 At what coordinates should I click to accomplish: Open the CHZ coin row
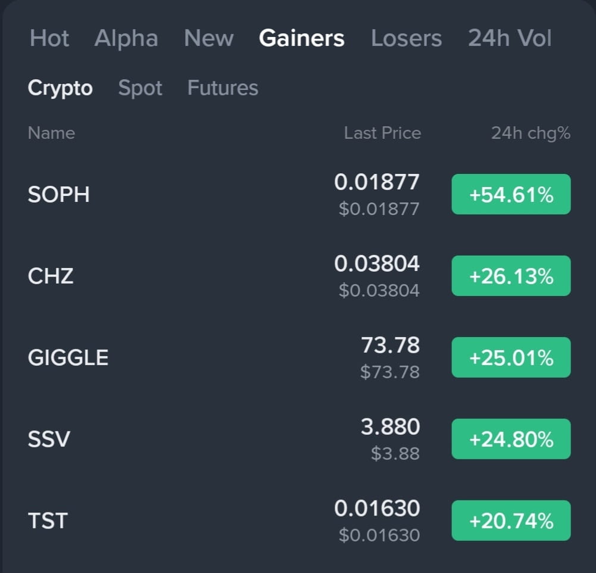coord(299,276)
